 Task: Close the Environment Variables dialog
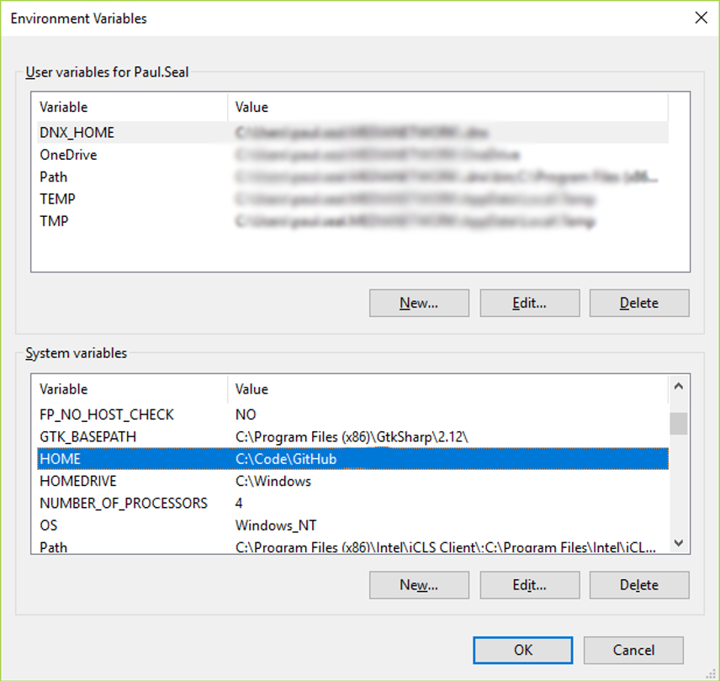(x=700, y=18)
